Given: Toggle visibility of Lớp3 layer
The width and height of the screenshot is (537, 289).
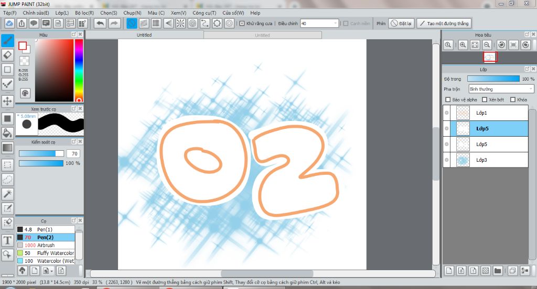Looking at the screenshot, I should (x=447, y=160).
